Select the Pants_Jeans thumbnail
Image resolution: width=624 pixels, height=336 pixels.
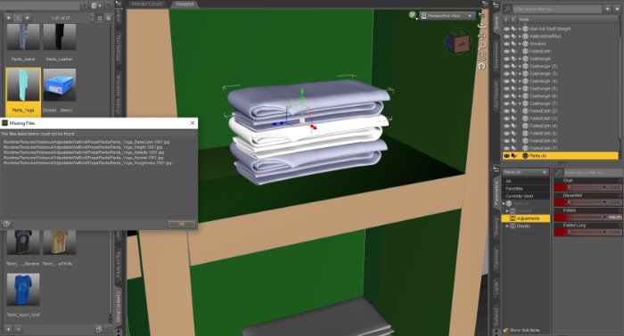coord(23,37)
